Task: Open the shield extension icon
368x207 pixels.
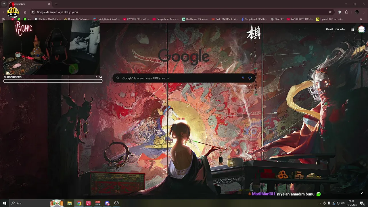Action: pos(340,12)
